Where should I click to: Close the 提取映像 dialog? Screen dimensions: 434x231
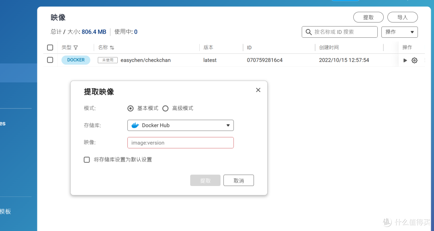pyautogui.click(x=258, y=90)
